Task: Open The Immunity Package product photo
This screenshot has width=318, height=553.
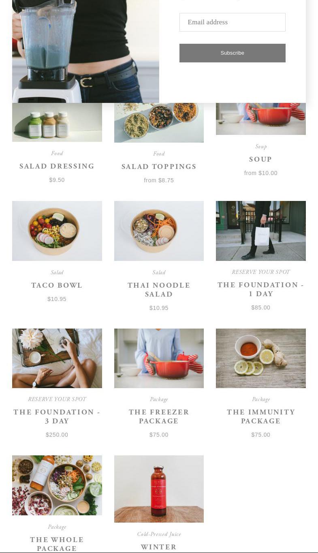Action: point(261,358)
